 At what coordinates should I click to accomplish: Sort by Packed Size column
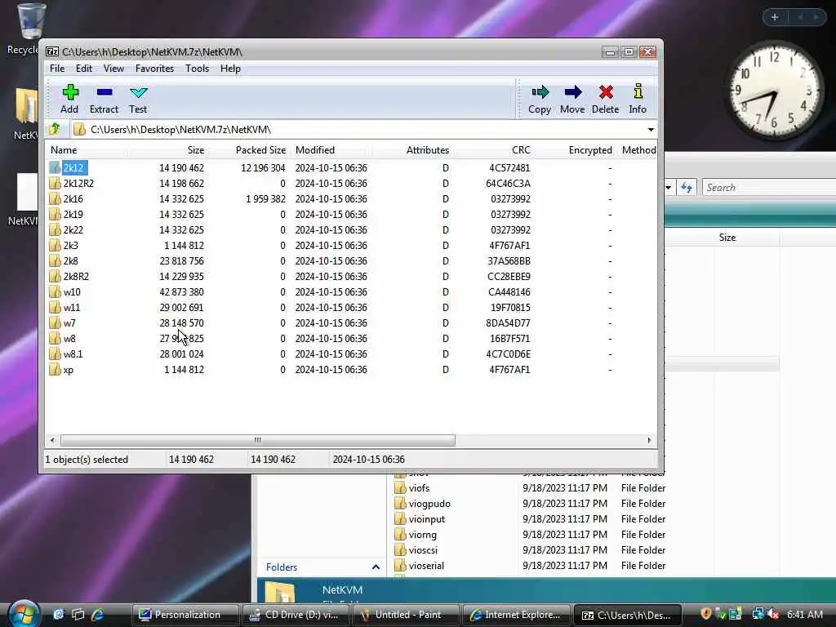coord(250,150)
